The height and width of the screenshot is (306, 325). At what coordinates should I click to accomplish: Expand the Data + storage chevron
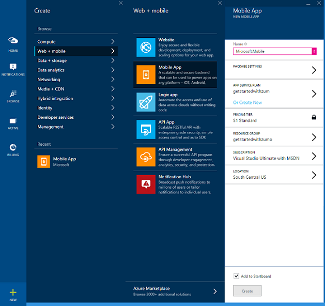coord(113,60)
